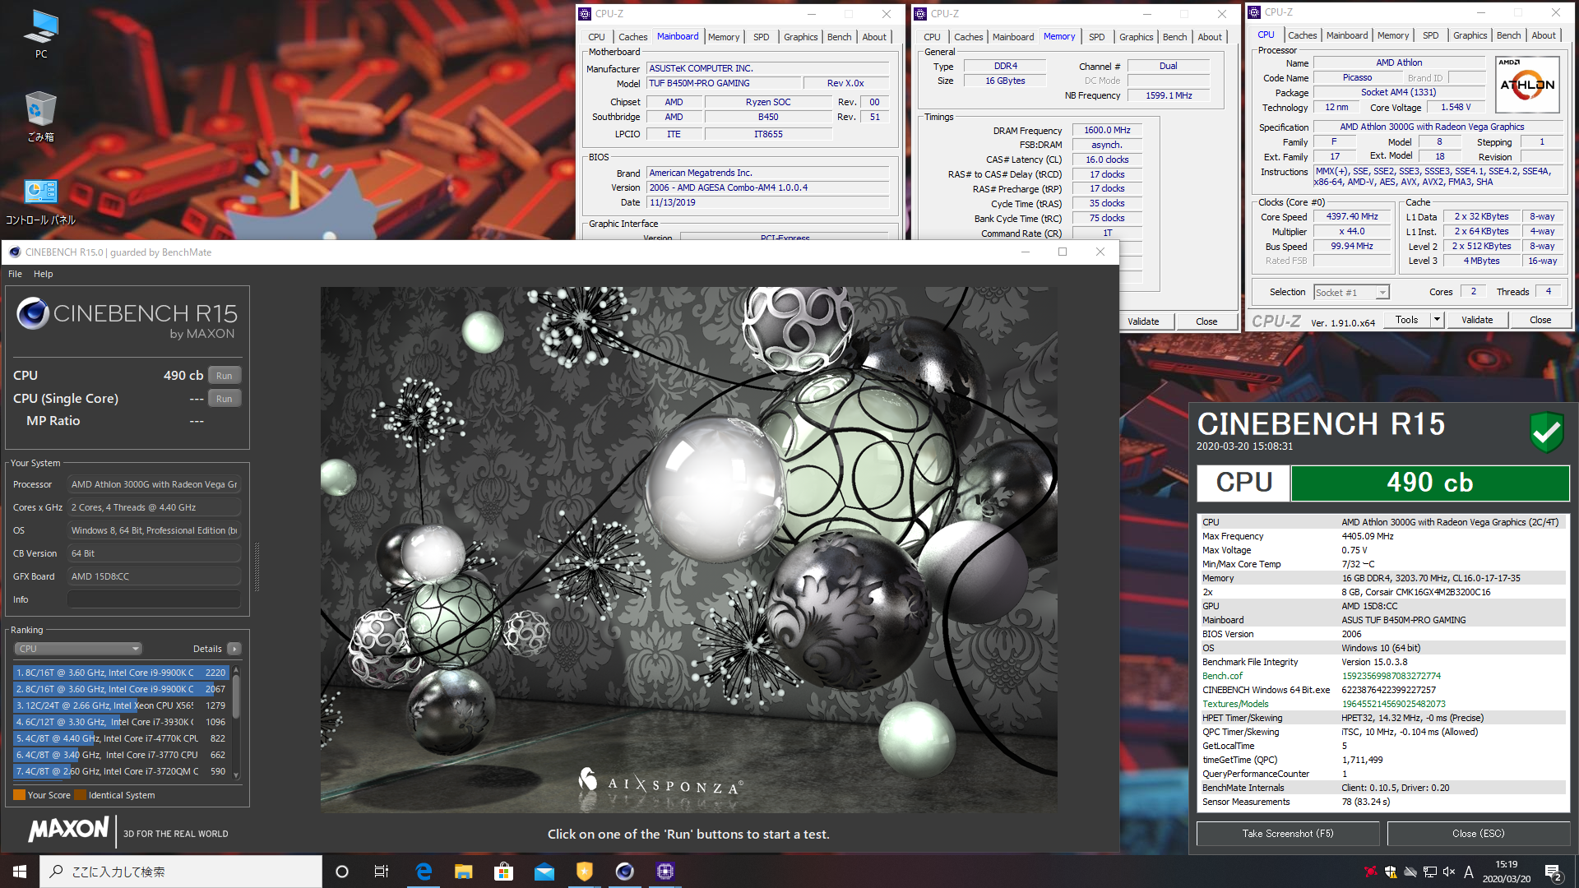Click the Tools button in CPU-Z

coord(1406,320)
